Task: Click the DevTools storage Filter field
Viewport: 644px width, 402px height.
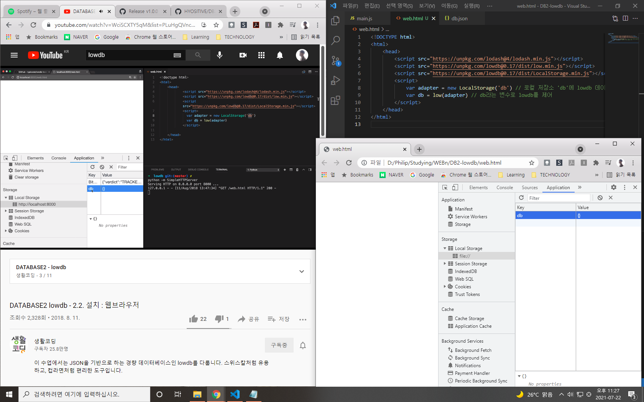Action: [x=559, y=198]
